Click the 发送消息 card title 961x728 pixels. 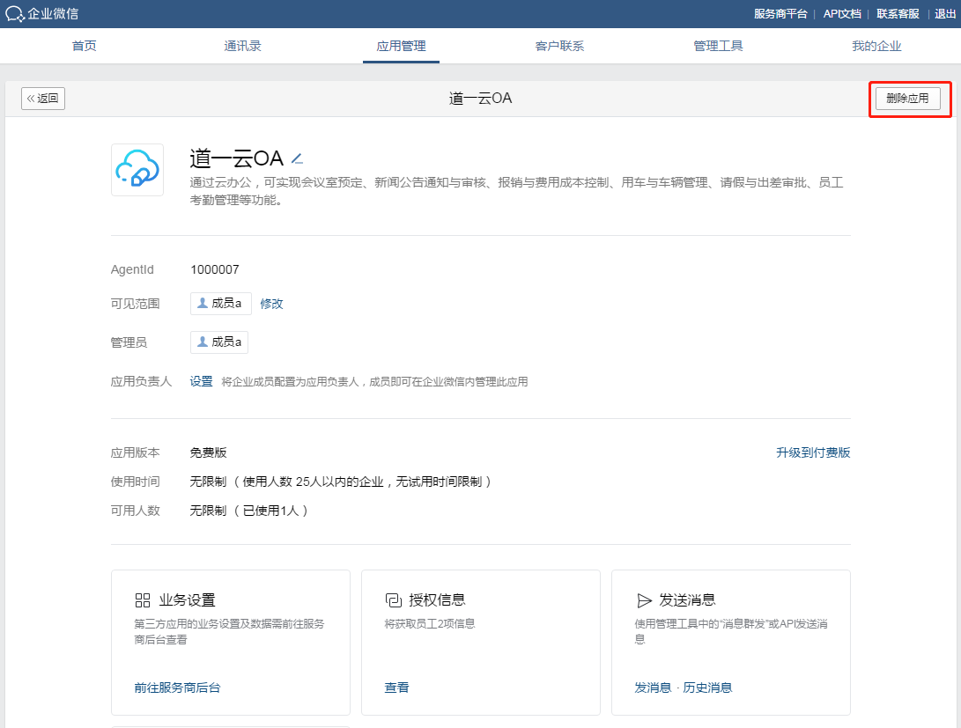coord(687,600)
